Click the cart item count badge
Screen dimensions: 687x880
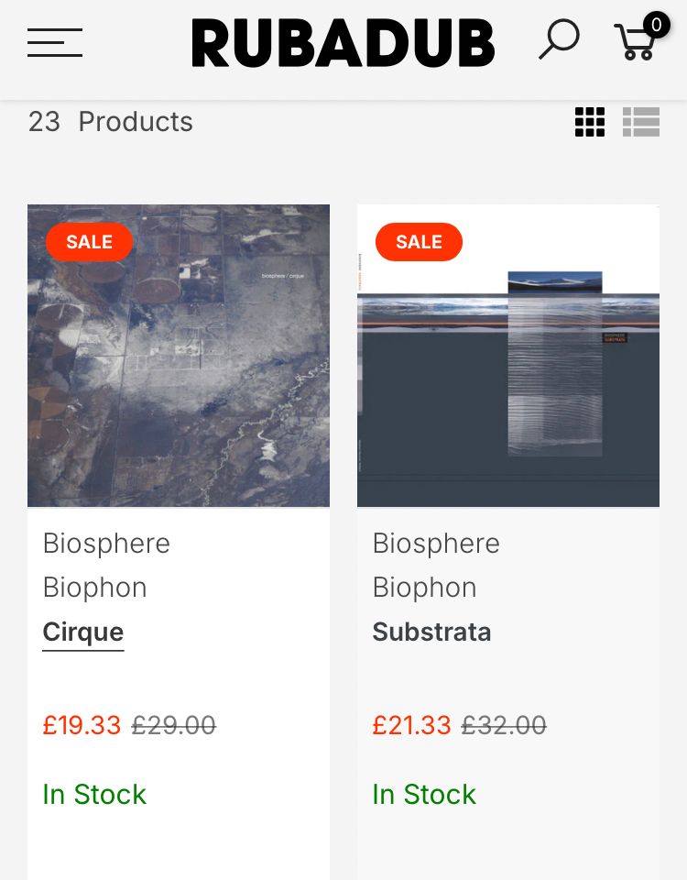656,25
